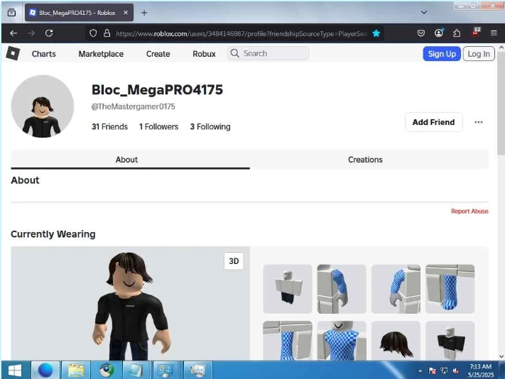Open the Robux menu item

[x=204, y=54]
